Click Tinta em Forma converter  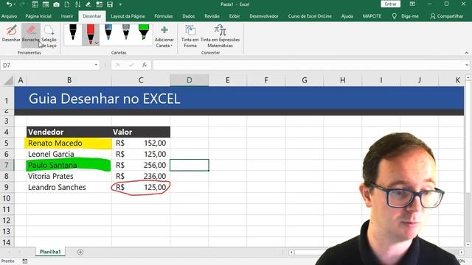pos(190,36)
